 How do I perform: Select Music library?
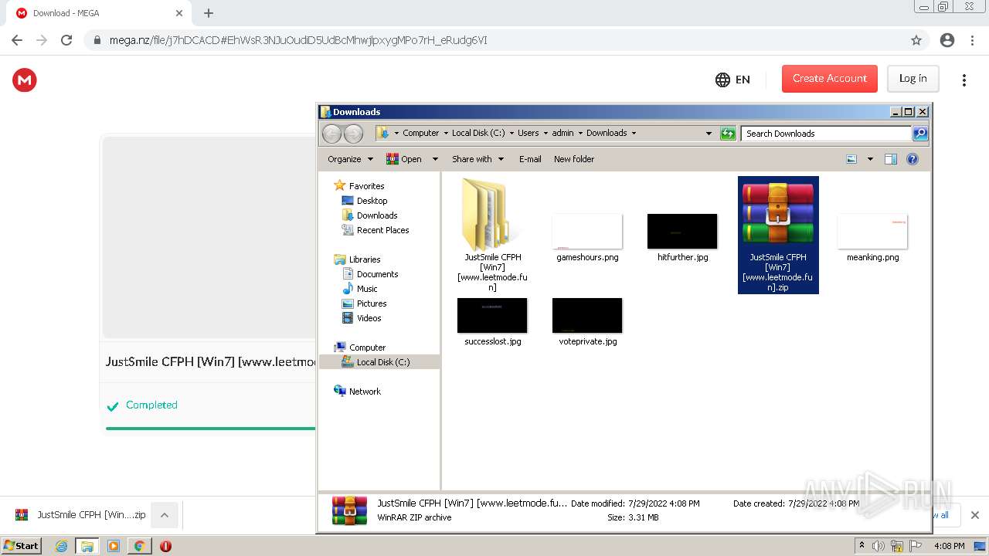(367, 289)
